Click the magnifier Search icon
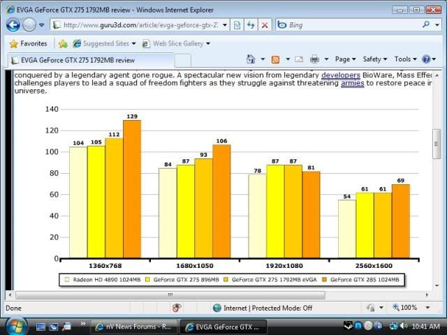The width and height of the screenshot is (447, 335). tap(426, 24)
